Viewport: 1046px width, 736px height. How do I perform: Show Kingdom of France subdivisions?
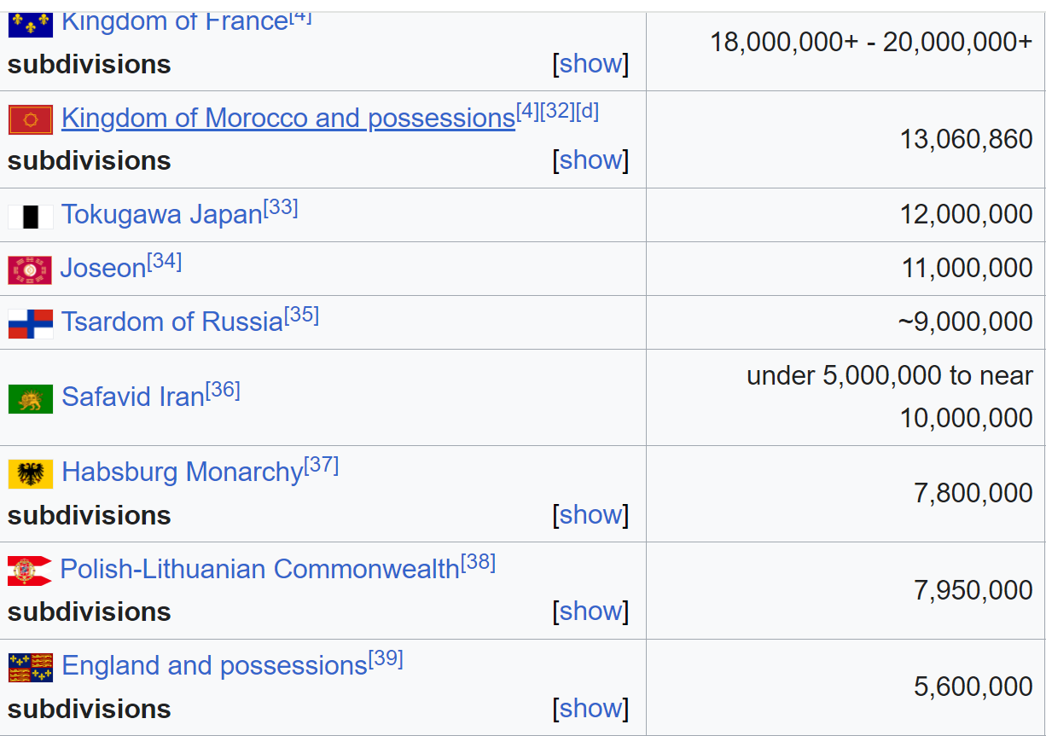pyautogui.click(x=590, y=63)
